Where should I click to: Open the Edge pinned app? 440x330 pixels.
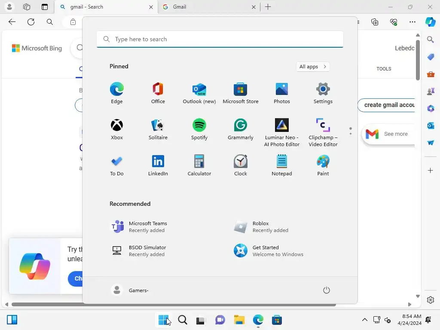tap(117, 93)
